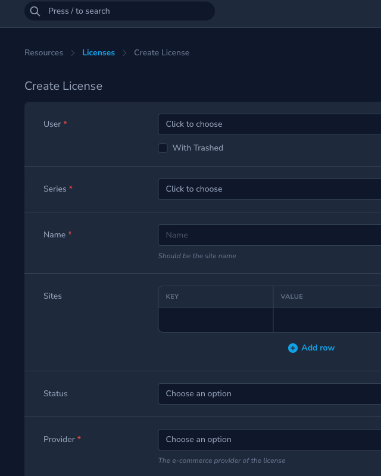The height and width of the screenshot is (476, 381).
Task: Expand the Status "Choose an option" dropdown
Action: click(x=269, y=394)
